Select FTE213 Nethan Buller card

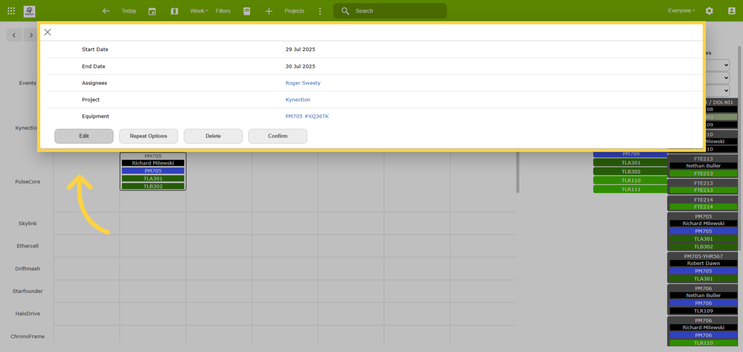703,166
